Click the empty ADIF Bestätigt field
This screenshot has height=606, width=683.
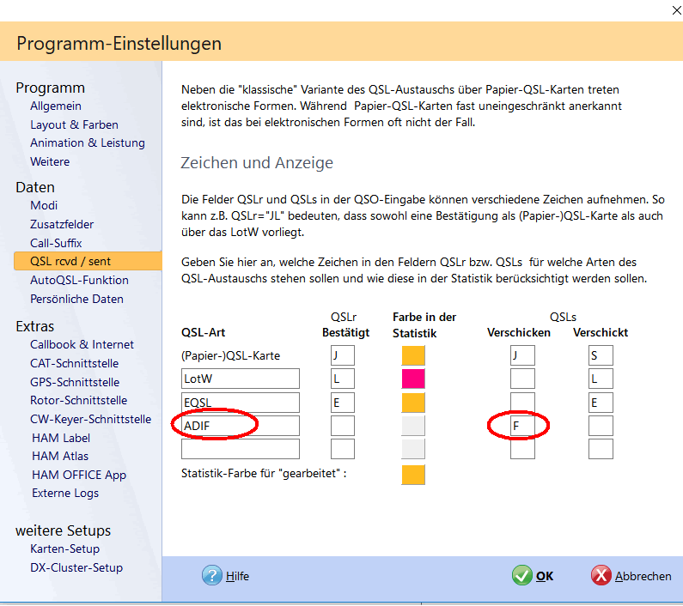coord(343,426)
